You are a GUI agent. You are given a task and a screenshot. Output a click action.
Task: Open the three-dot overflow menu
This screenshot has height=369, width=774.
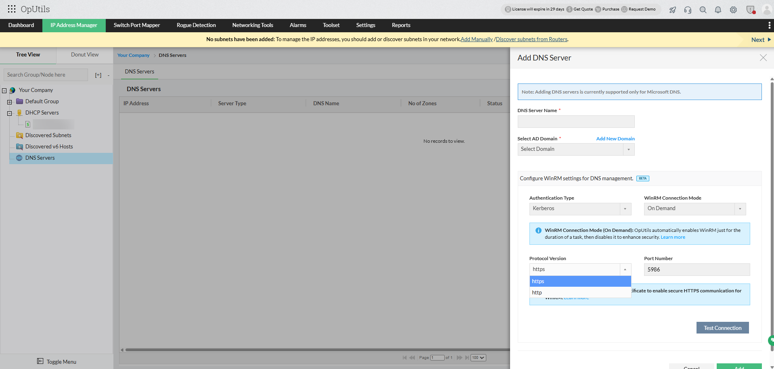click(769, 25)
